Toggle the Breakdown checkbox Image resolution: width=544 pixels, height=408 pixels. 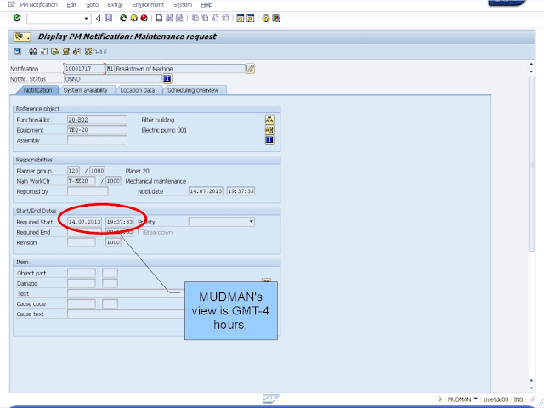140,232
